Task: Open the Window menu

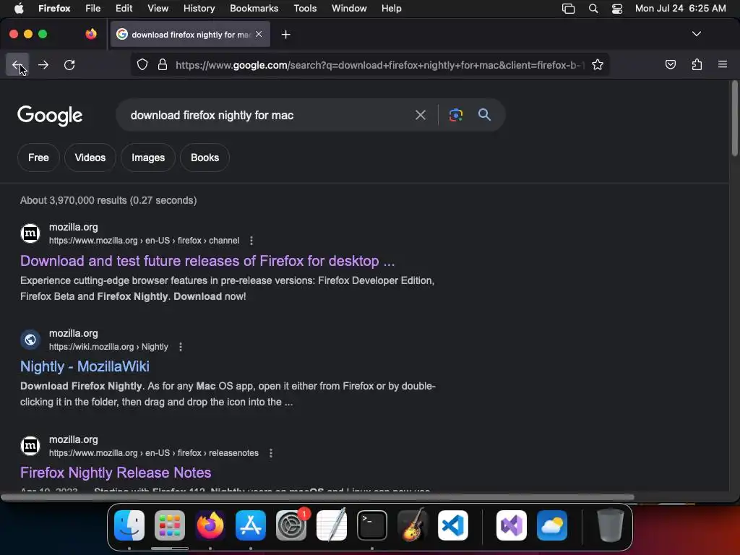Action: 349,9
